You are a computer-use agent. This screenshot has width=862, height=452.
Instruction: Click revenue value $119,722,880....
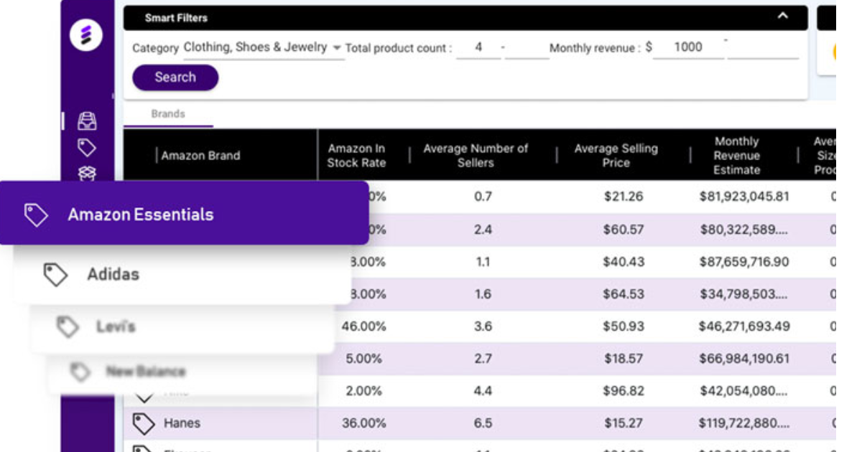[x=744, y=423]
